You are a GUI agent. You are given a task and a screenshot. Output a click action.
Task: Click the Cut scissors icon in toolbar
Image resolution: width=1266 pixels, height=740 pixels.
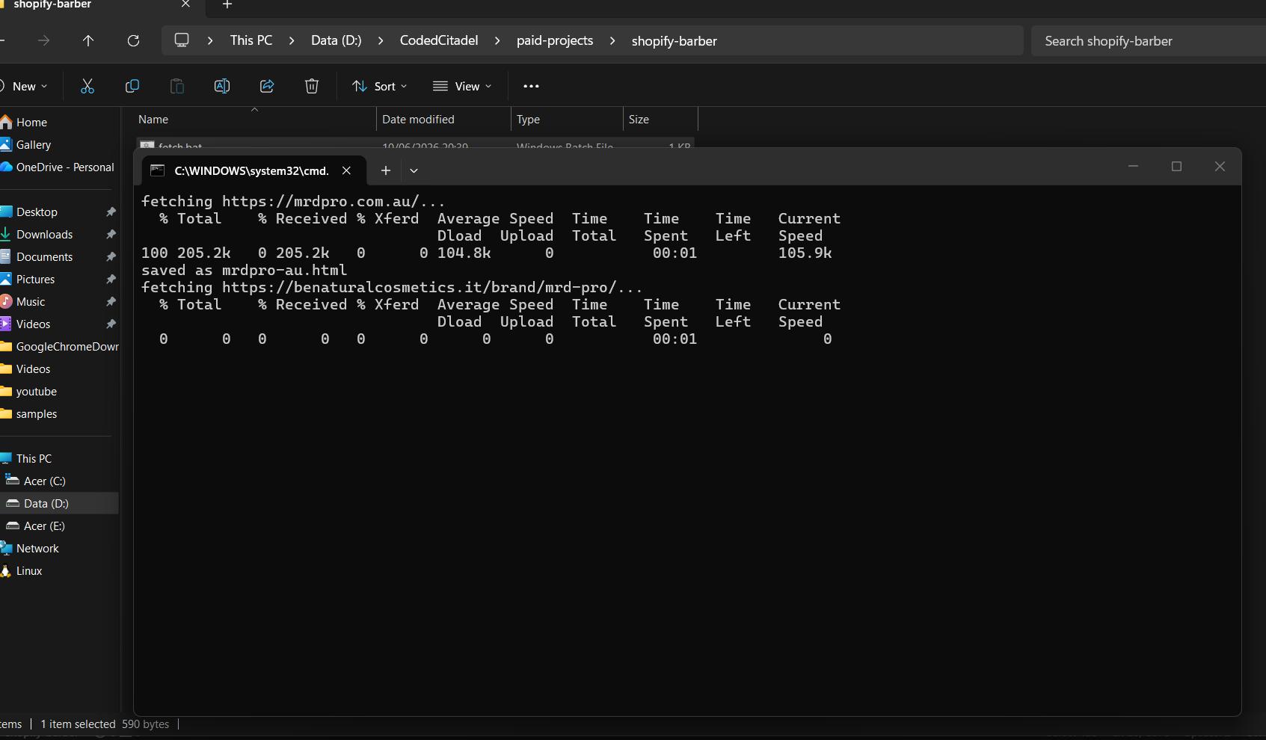[87, 86]
